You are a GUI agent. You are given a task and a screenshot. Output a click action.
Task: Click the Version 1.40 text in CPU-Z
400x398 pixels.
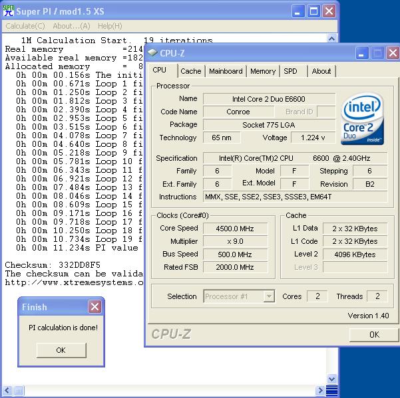[x=368, y=316]
